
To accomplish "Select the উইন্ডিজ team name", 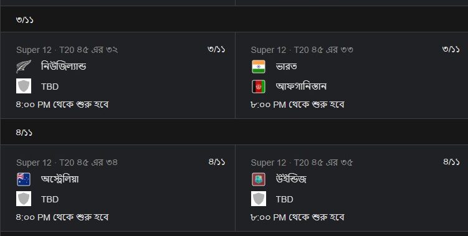I will (x=291, y=179).
